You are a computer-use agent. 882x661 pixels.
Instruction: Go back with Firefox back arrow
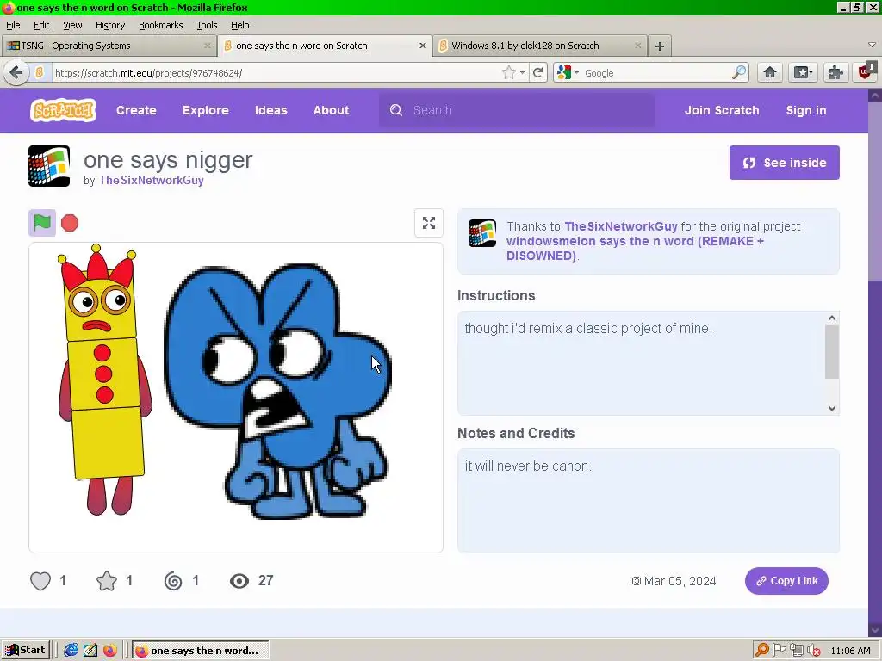(x=16, y=72)
